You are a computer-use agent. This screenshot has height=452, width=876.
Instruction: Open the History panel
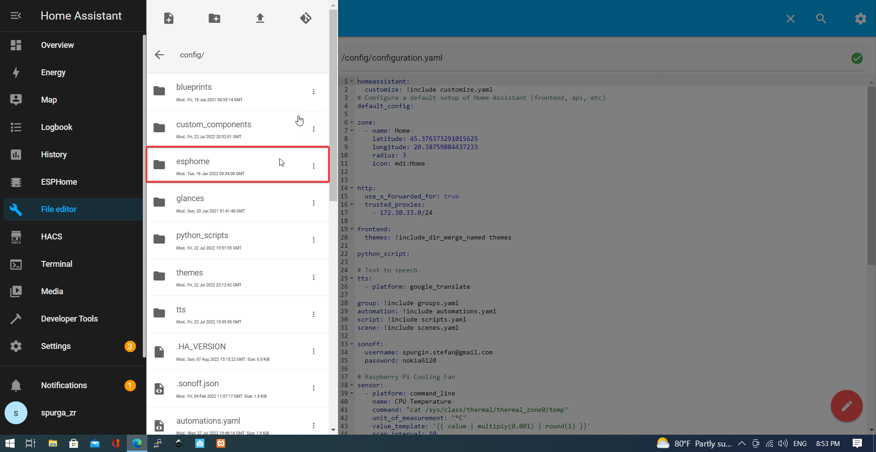pos(73,155)
